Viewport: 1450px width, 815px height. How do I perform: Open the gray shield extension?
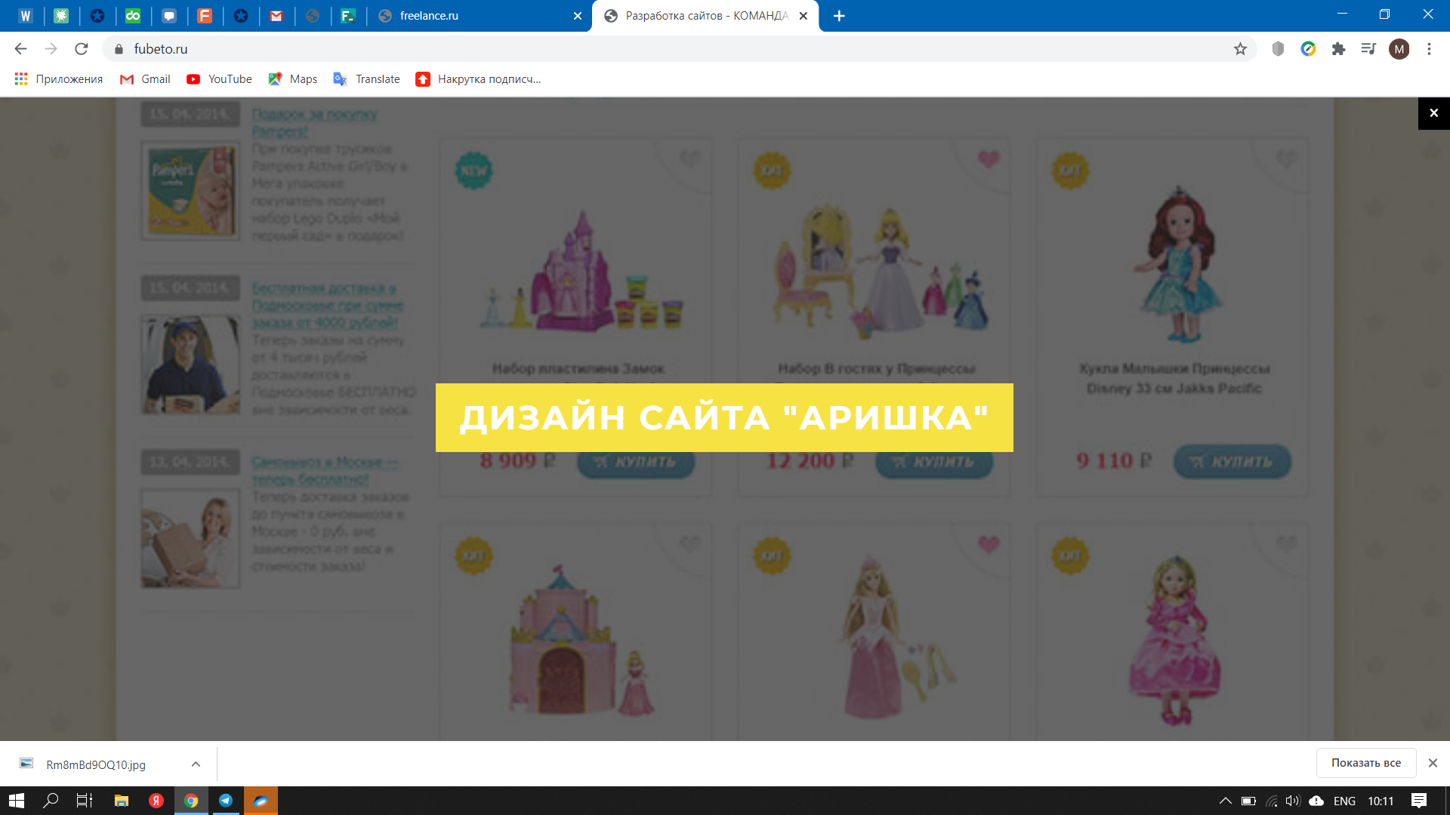[1278, 49]
